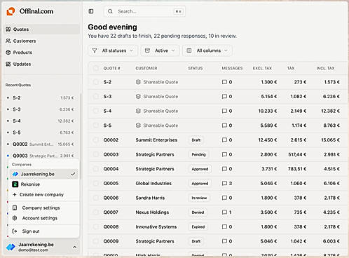349x258 pixels.
Task: Click the Account settings gear icon
Action: (x=15, y=218)
